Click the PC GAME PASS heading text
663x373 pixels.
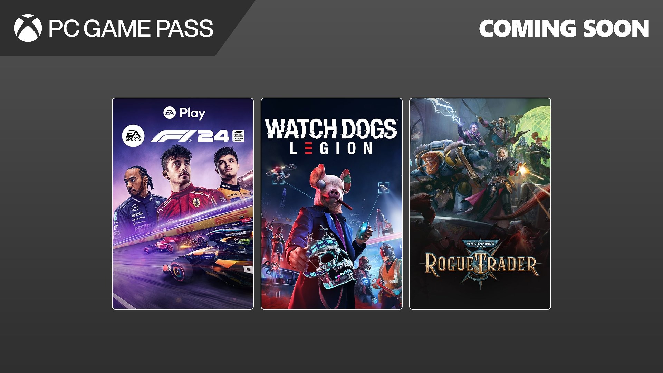(x=131, y=28)
